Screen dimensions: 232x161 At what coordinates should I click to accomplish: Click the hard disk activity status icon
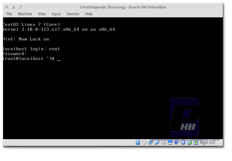138,142
